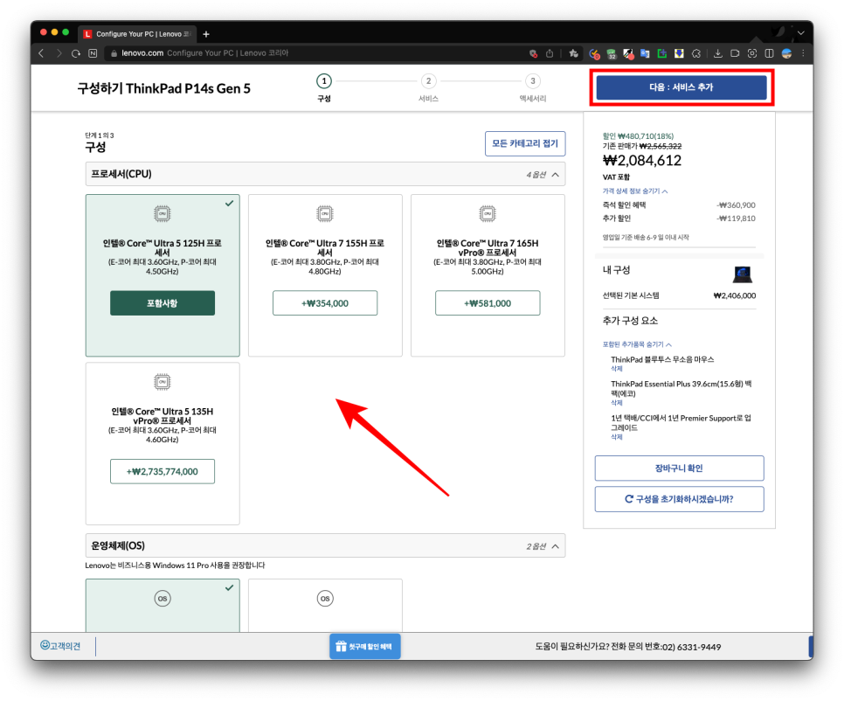
Task: Go to step 2 서비스
Action: point(428,87)
